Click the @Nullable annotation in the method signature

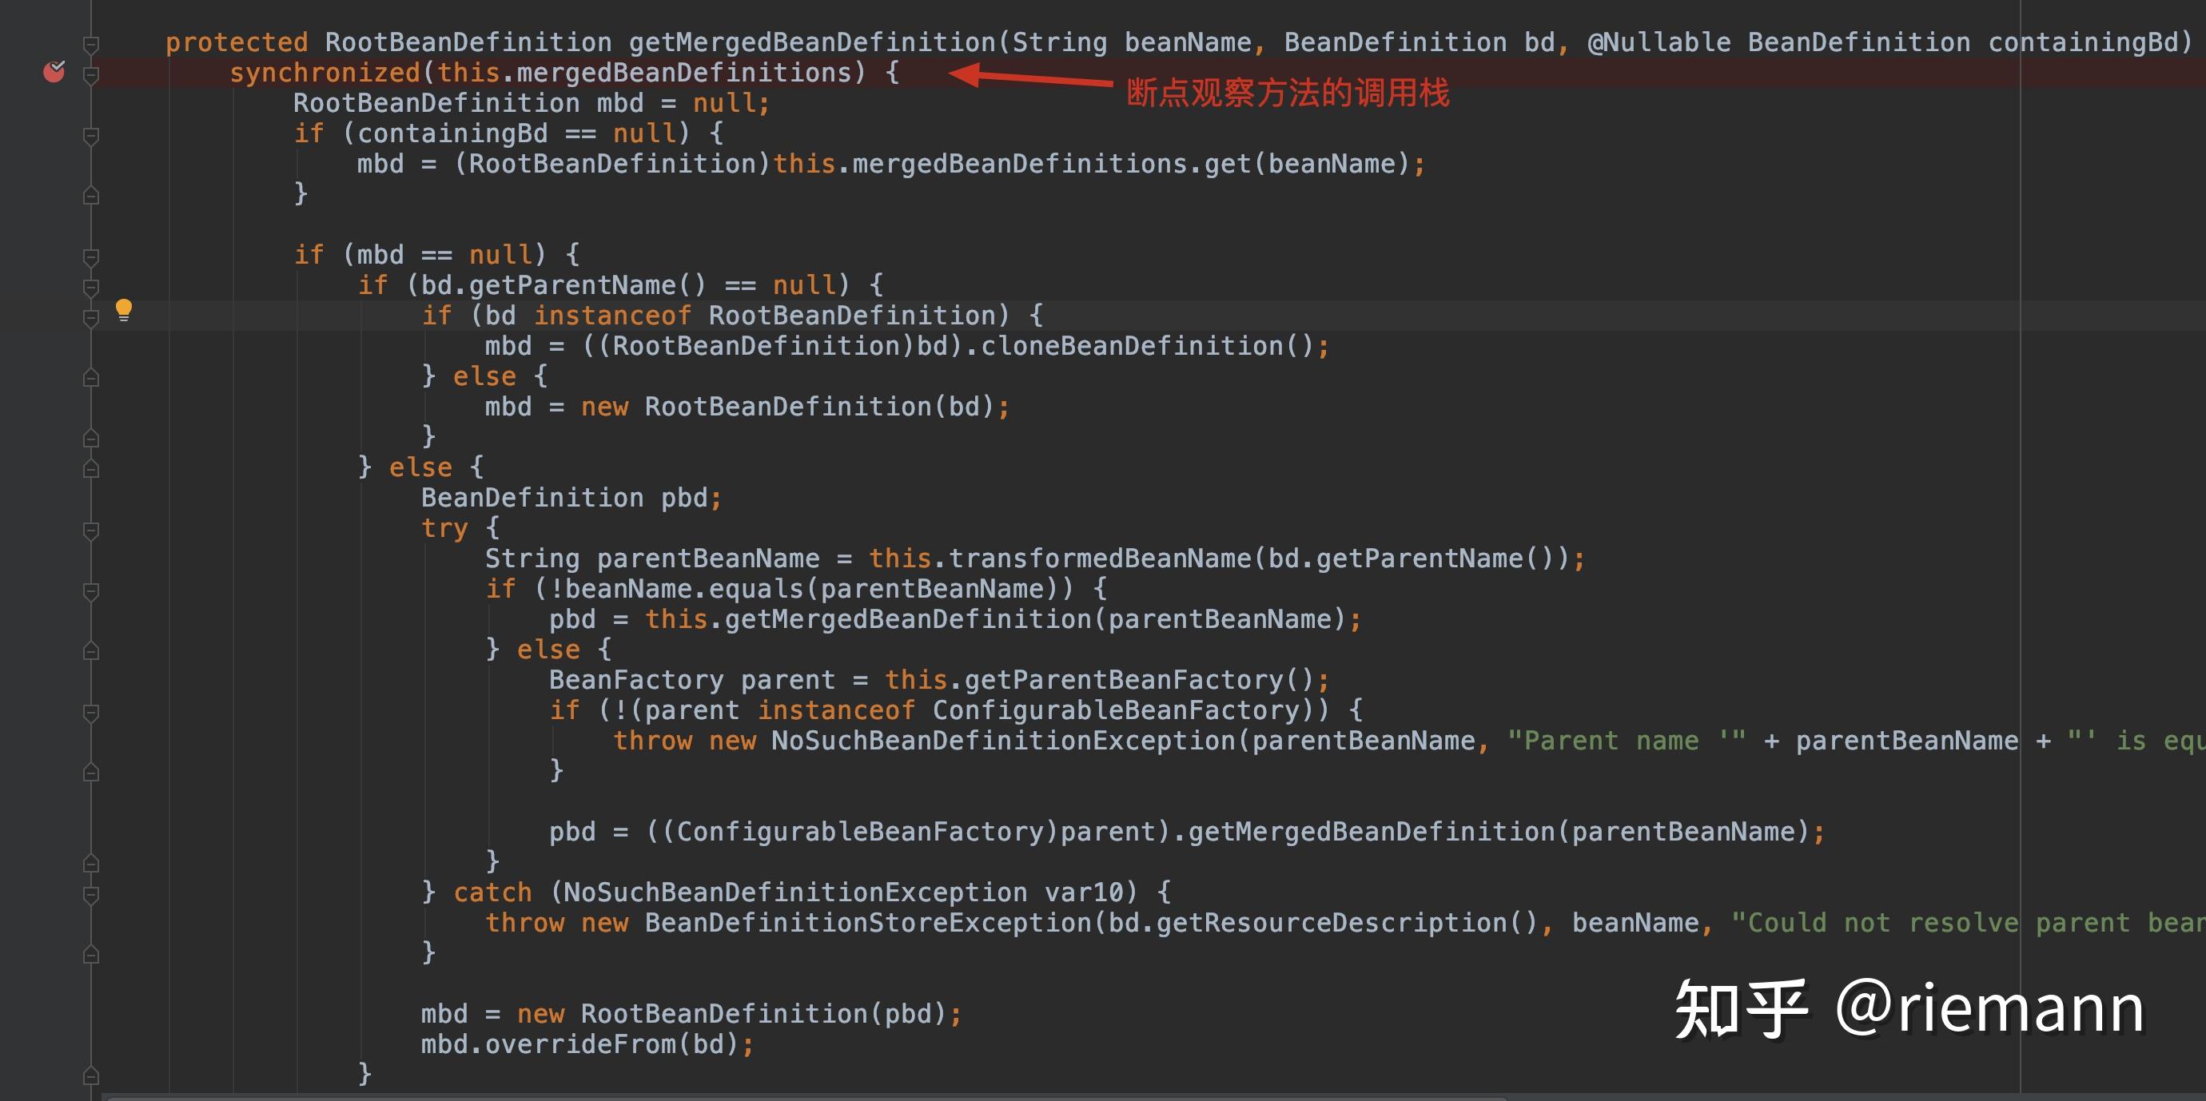coord(1658,42)
